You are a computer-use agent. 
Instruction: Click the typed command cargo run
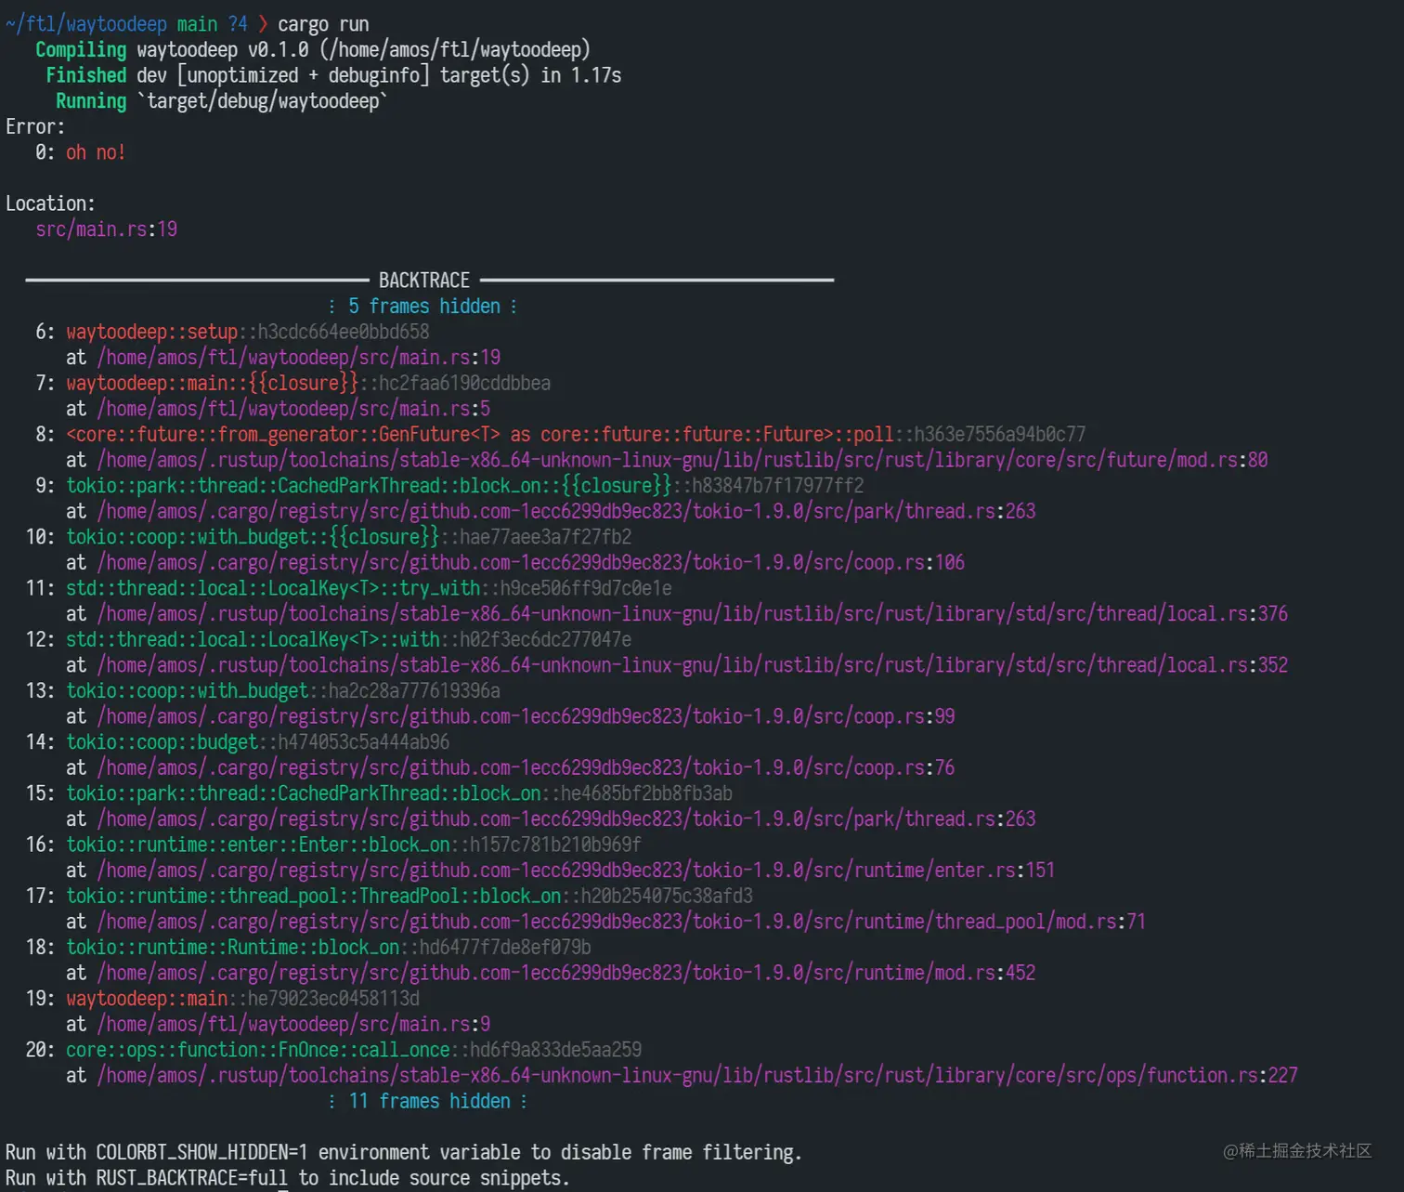point(323,24)
